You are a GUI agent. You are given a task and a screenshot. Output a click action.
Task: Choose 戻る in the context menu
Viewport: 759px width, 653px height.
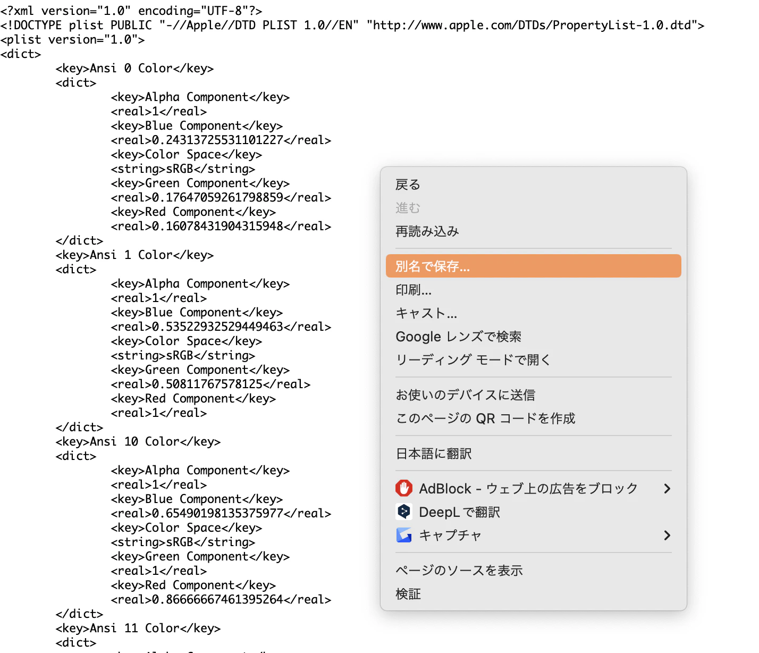[x=534, y=185]
